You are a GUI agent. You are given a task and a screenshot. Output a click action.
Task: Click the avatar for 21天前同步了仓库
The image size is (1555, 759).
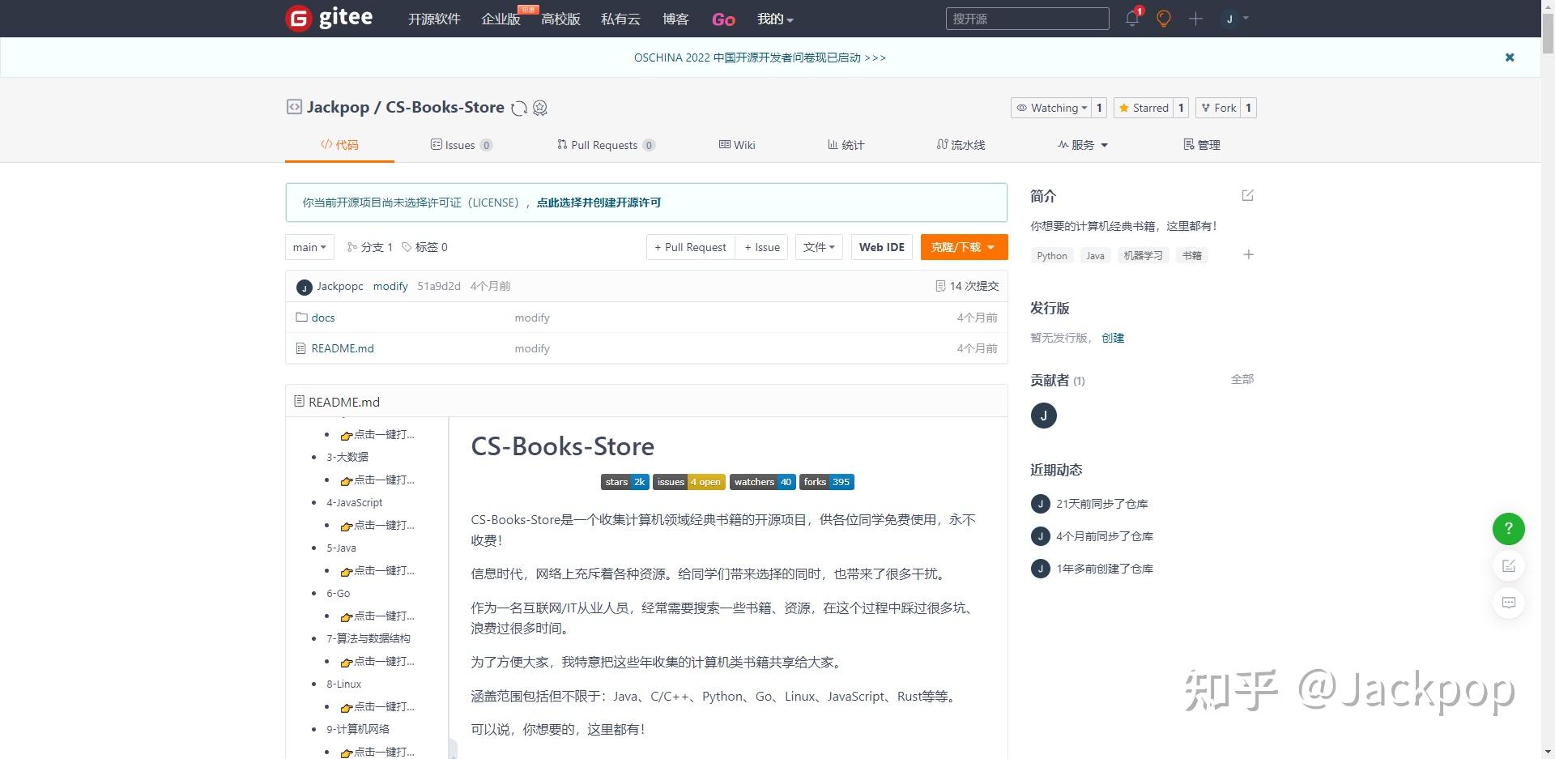point(1040,504)
